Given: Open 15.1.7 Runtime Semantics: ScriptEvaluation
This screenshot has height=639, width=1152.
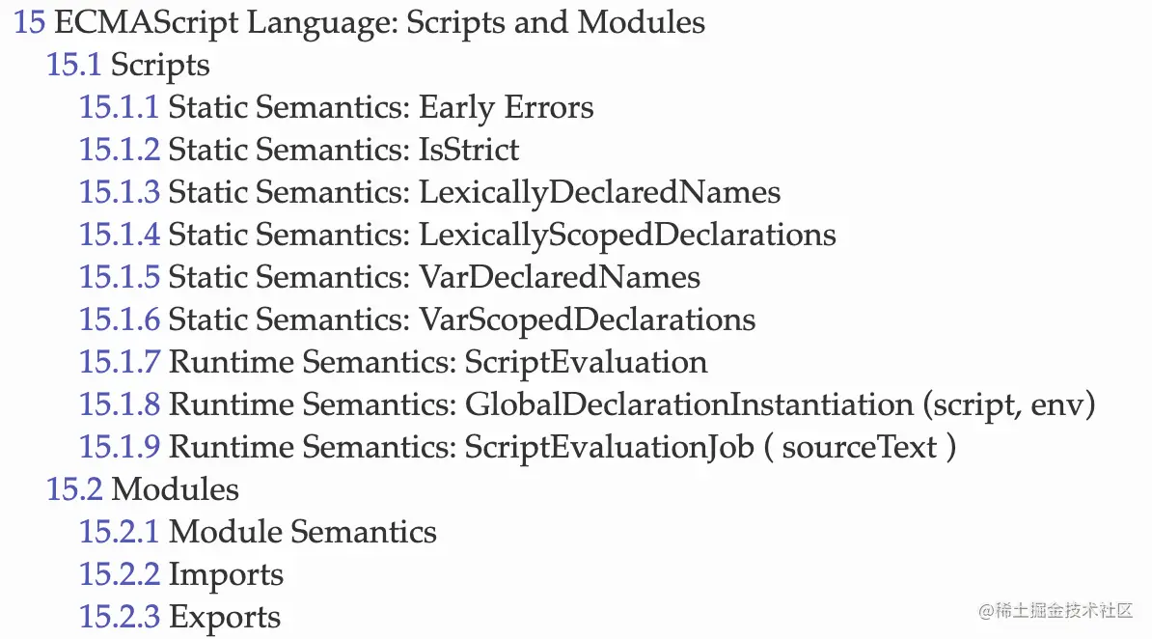Looking at the screenshot, I should pos(393,362).
